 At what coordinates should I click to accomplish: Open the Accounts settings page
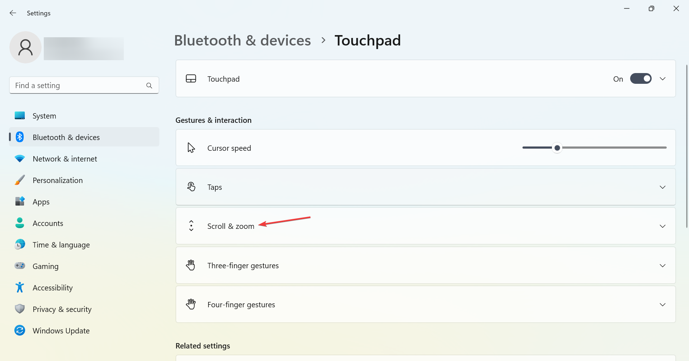point(48,223)
